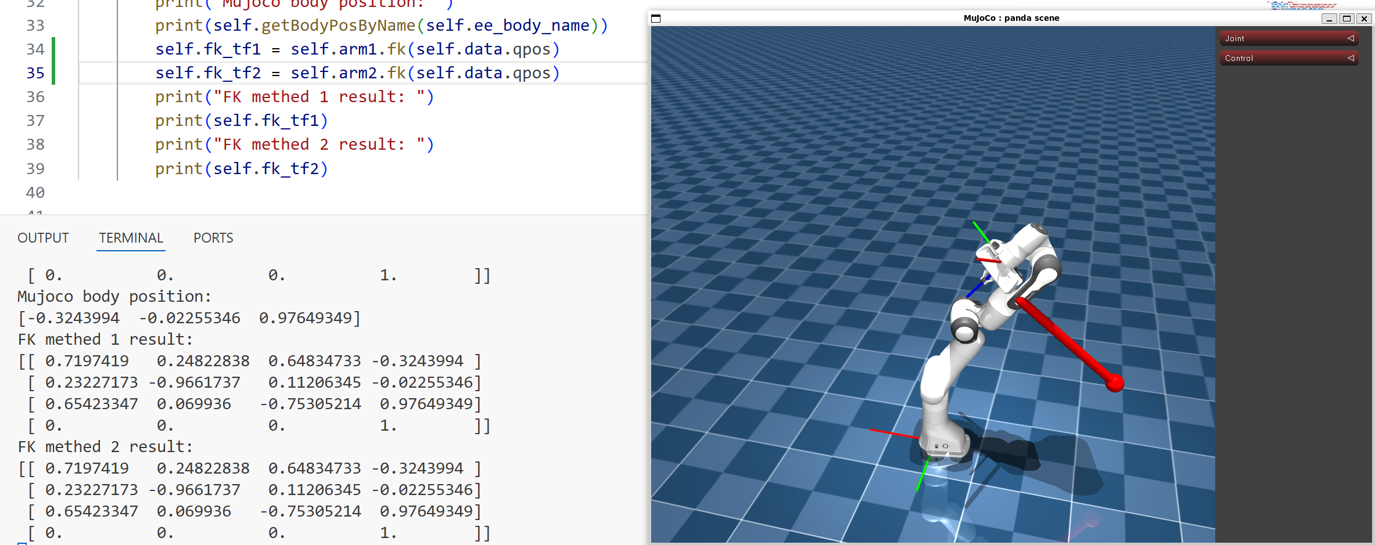The height and width of the screenshot is (545, 1375).
Task: Click first matrix row under FK methed 2
Action: coord(250,468)
